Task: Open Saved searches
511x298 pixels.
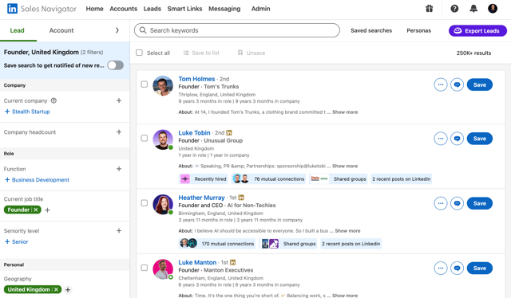Action: (x=371, y=30)
